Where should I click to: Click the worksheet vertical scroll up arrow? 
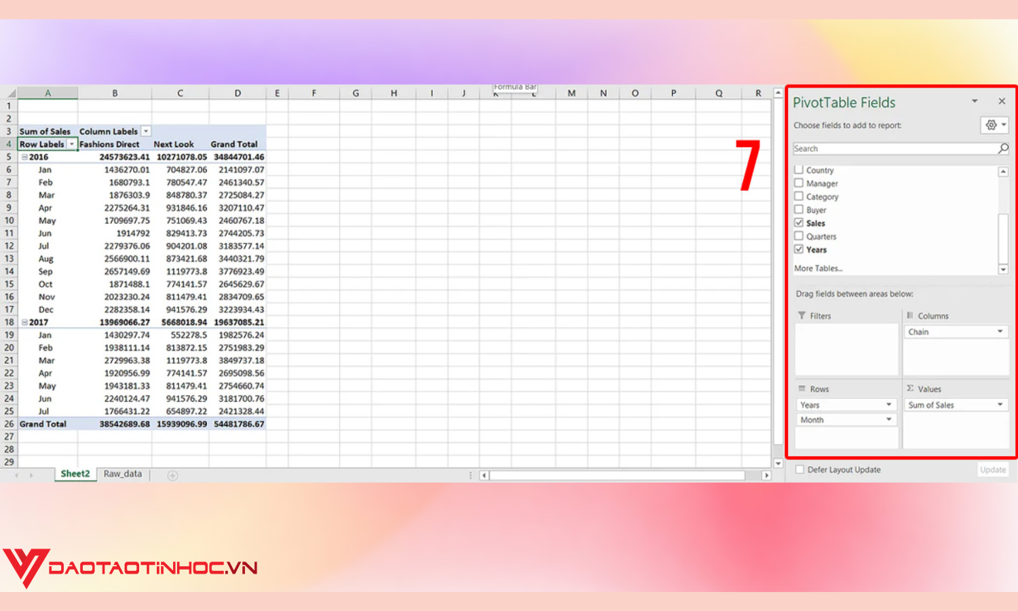click(x=778, y=94)
